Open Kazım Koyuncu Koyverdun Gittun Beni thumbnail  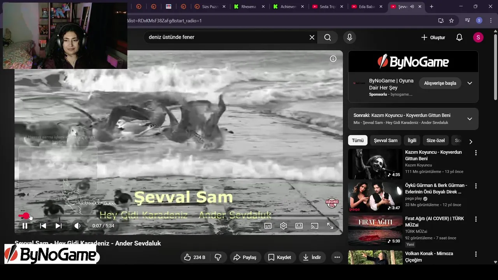375,164
